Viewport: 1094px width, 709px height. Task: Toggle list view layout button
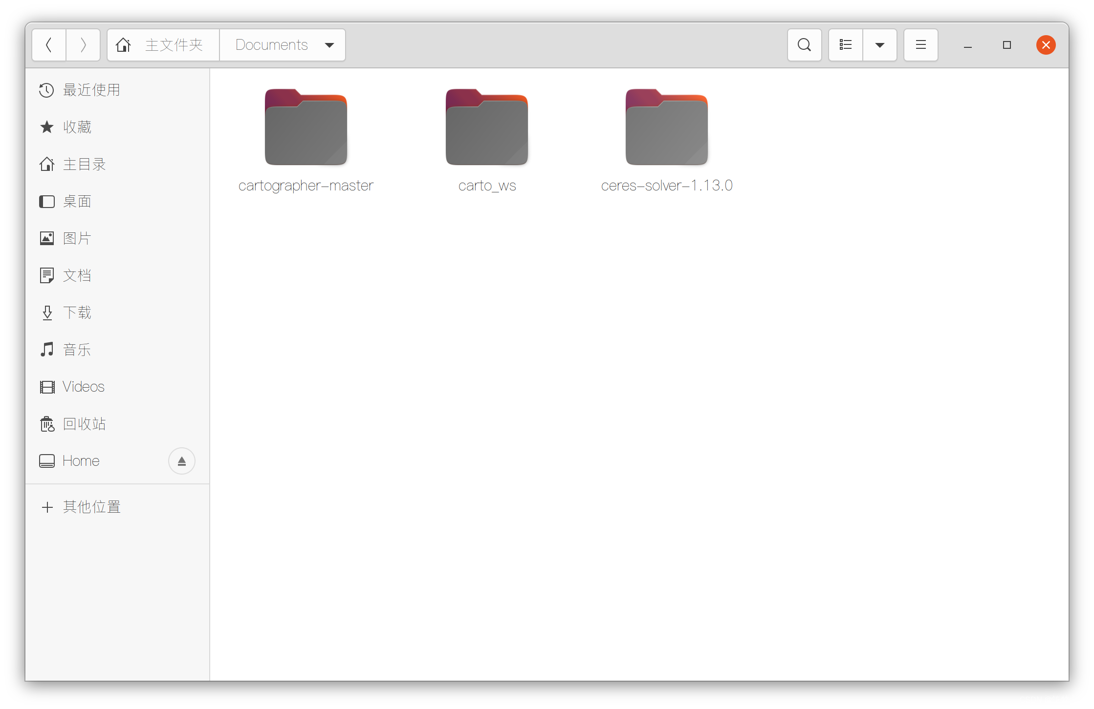(x=846, y=45)
